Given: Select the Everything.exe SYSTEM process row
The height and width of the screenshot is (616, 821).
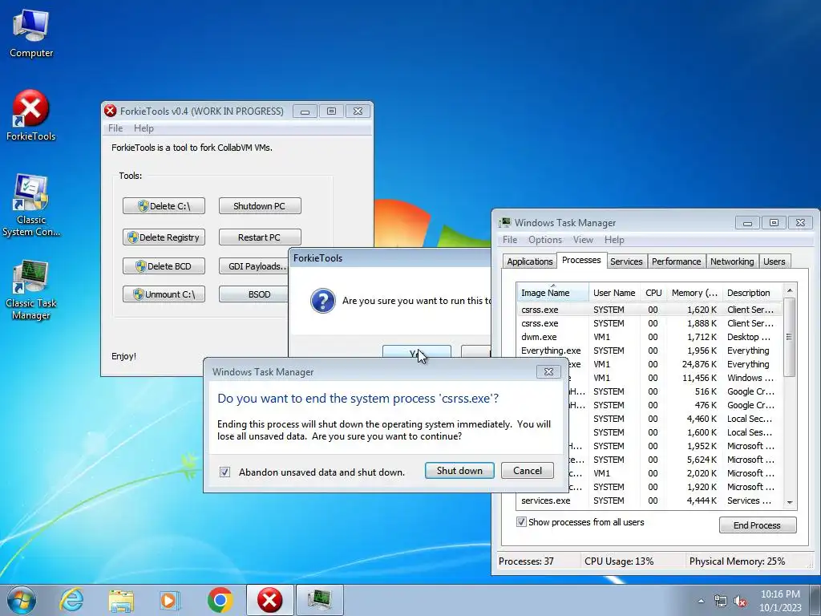Looking at the screenshot, I should 649,351.
